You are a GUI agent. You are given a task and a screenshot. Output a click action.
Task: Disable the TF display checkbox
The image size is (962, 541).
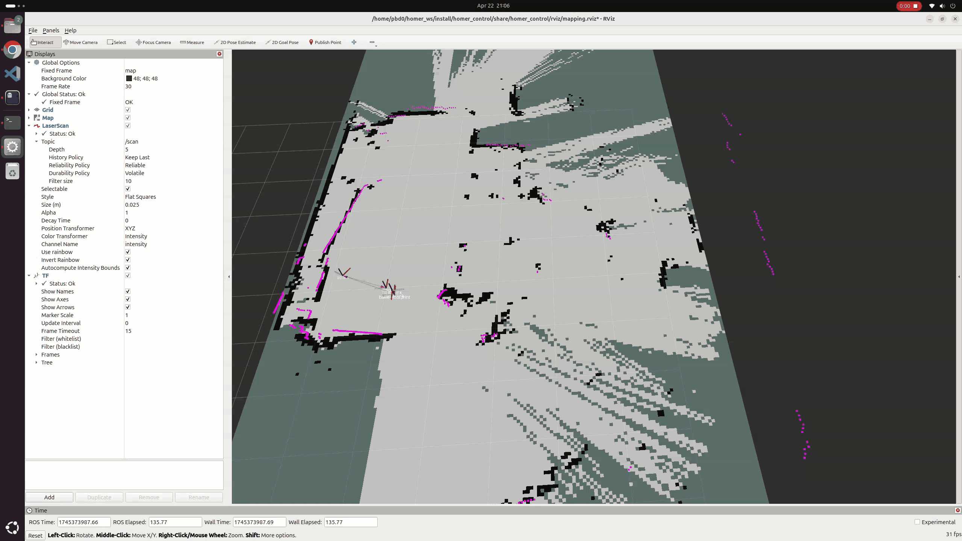(128, 275)
